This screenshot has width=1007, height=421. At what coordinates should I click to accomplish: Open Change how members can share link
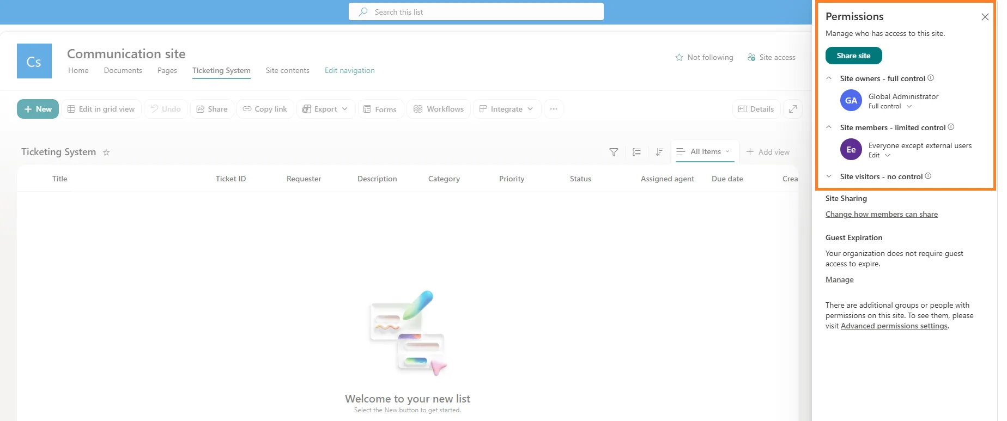point(882,214)
